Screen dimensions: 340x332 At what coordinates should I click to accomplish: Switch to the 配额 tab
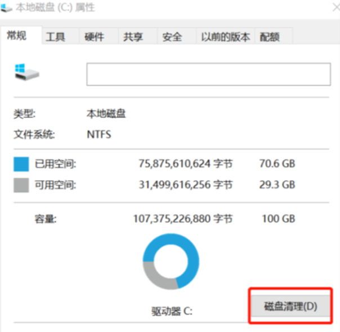pyautogui.click(x=274, y=36)
